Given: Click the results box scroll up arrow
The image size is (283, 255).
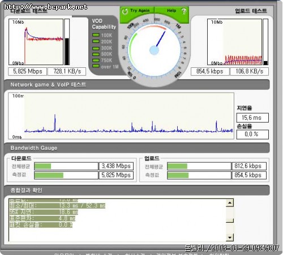Looking at the screenshot, I should (x=230, y=203).
